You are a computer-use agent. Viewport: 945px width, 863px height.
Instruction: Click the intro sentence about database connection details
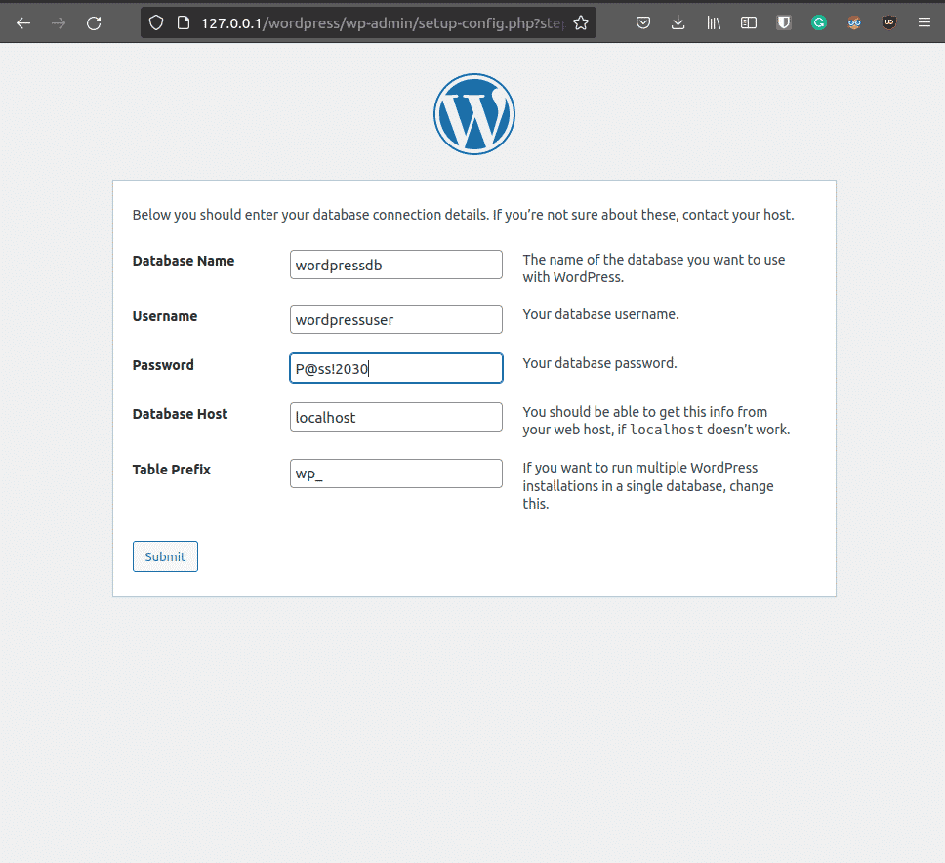pos(463,215)
